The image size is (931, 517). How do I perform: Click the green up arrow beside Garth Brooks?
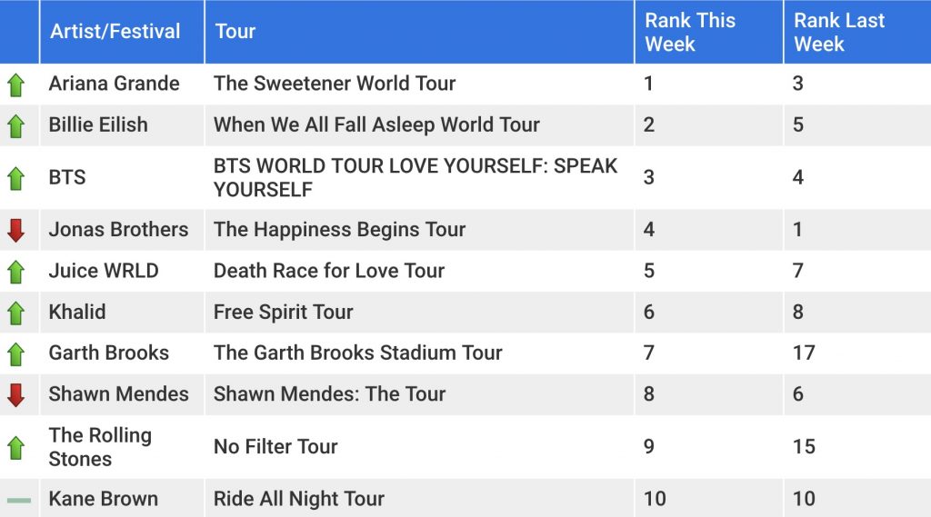16,354
